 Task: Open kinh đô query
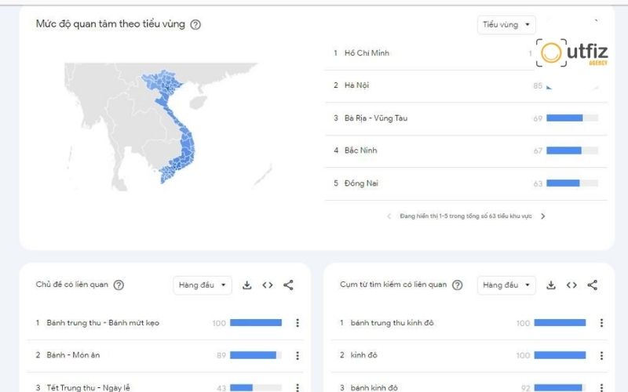pos(363,355)
